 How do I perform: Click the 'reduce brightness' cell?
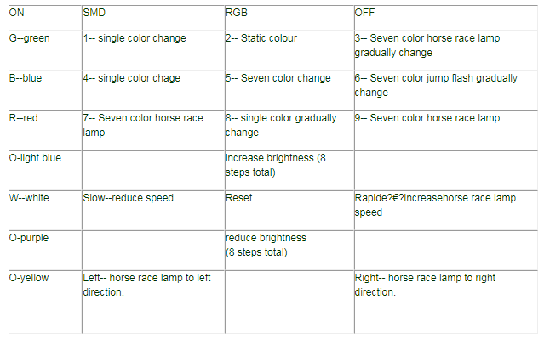tap(289, 251)
